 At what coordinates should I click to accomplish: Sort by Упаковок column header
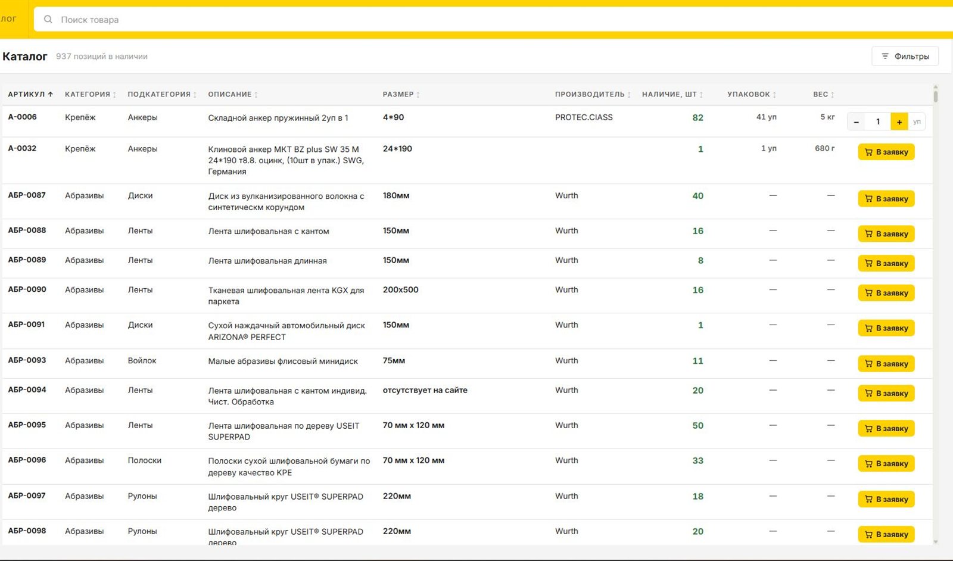tap(751, 94)
